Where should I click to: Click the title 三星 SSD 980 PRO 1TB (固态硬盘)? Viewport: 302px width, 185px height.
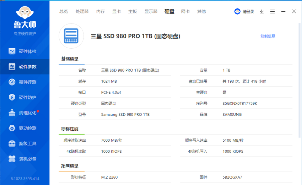click(135, 36)
